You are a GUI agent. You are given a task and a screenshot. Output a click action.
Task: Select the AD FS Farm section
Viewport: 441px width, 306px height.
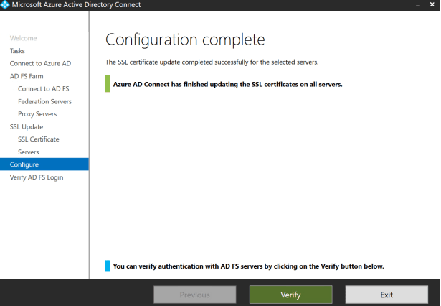pyautogui.click(x=27, y=76)
